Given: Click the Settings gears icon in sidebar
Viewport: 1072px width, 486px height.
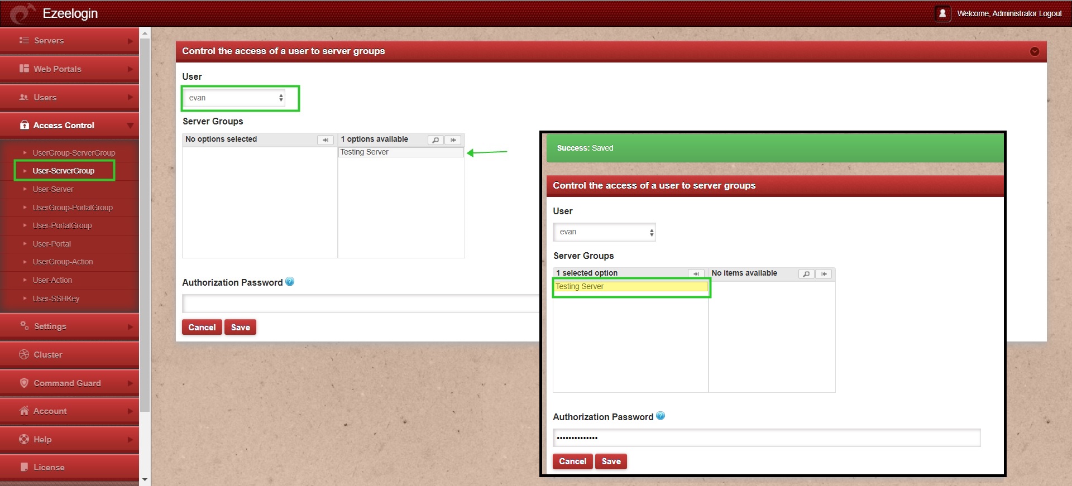Looking at the screenshot, I should 25,325.
